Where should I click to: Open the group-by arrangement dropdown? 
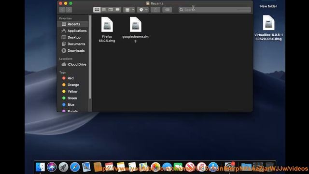[129, 10]
